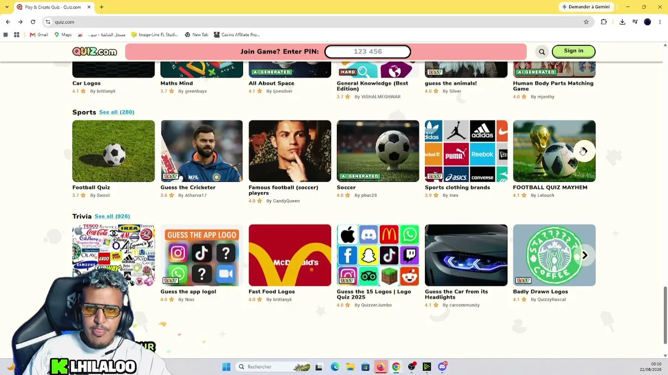
Task: Open the New Tab bookmark
Action: [196, 35]
